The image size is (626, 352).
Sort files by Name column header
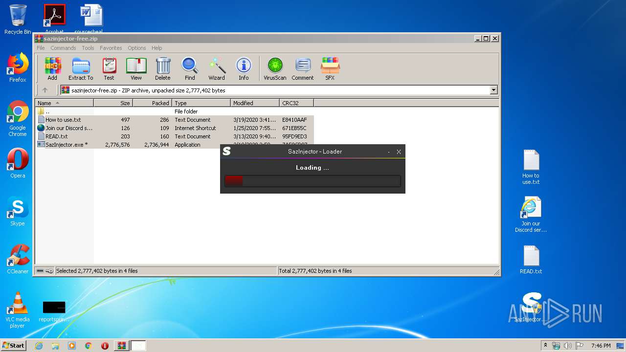(x=65, y=103)
